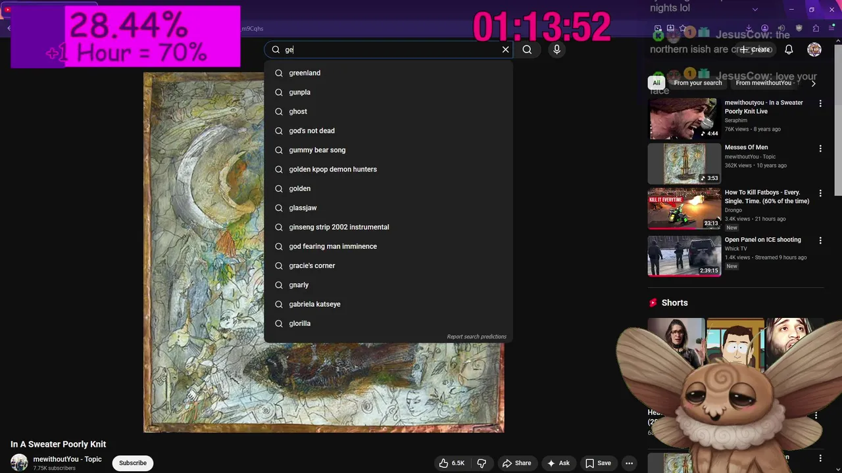Viewport: 842px width, 473px height.
Task: Select the 'god's not dead' suggestion
Action: 388,131
